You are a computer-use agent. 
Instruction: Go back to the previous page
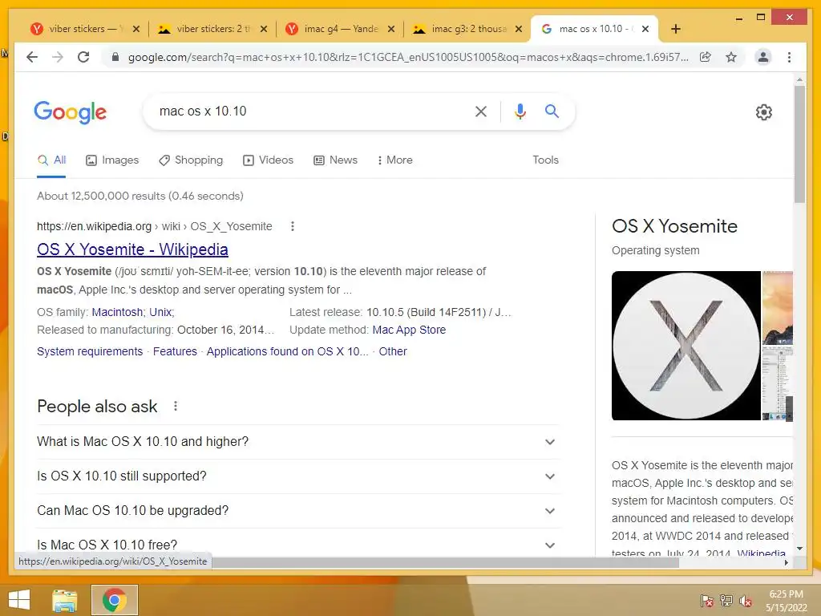(32, 57)
